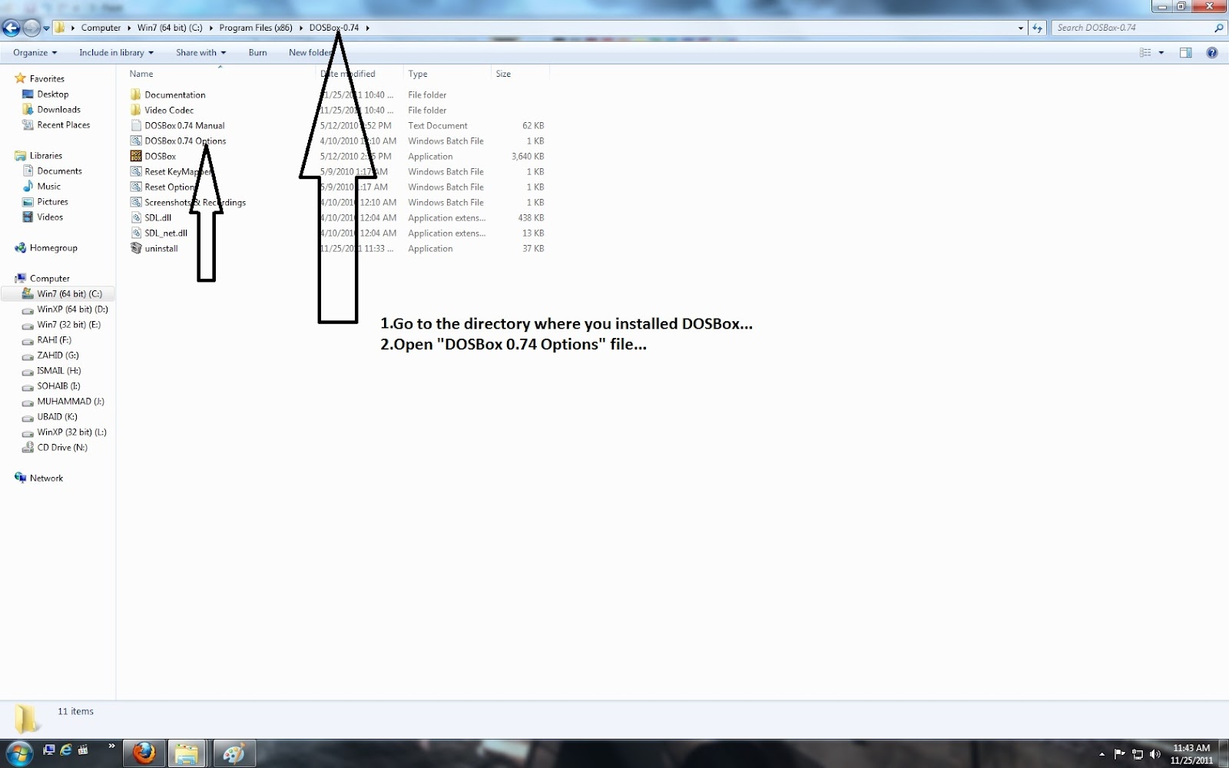Go to Desktop in Favorites
Viewport: 1229px width, 768px height.
(53, 94)
